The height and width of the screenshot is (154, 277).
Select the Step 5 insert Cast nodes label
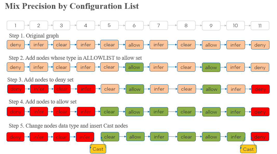[x=68, y=126]
